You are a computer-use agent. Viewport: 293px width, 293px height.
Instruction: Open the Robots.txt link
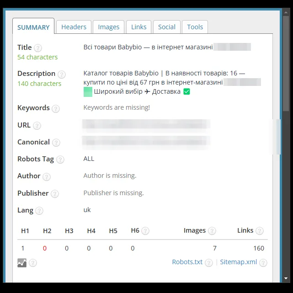(x=187, y=262)
